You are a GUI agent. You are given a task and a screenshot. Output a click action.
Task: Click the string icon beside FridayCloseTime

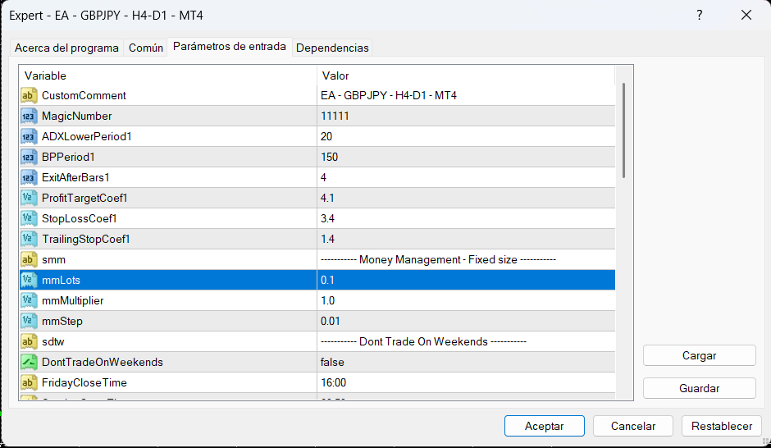click(x=29, y=383)
